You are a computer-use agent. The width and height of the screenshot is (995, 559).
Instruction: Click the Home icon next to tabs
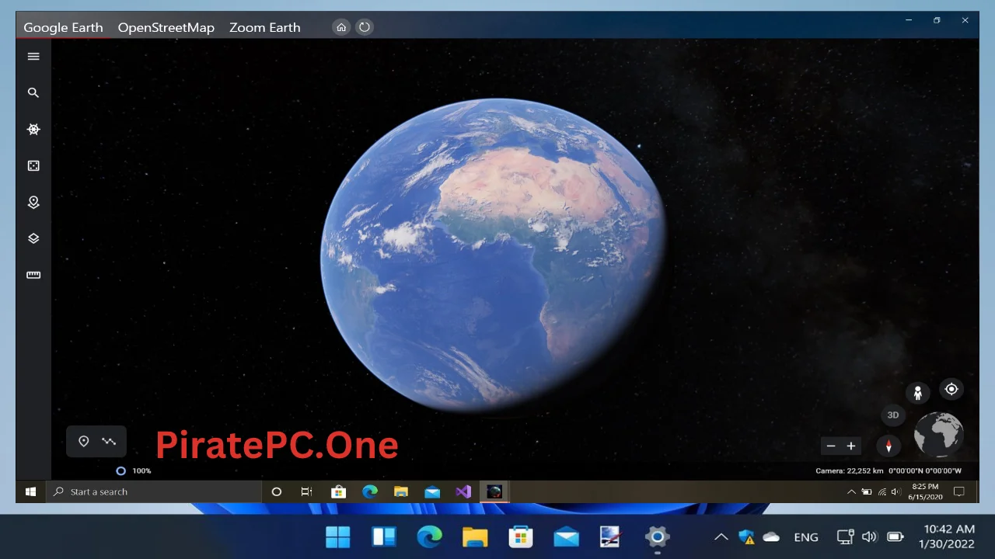[341, 27]
